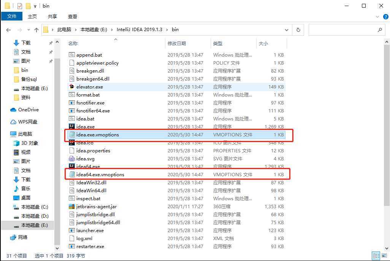This screenshot has width=390, height=261.
Task: Click properties icon in quick access toolbar
Action: pos(20,6)
